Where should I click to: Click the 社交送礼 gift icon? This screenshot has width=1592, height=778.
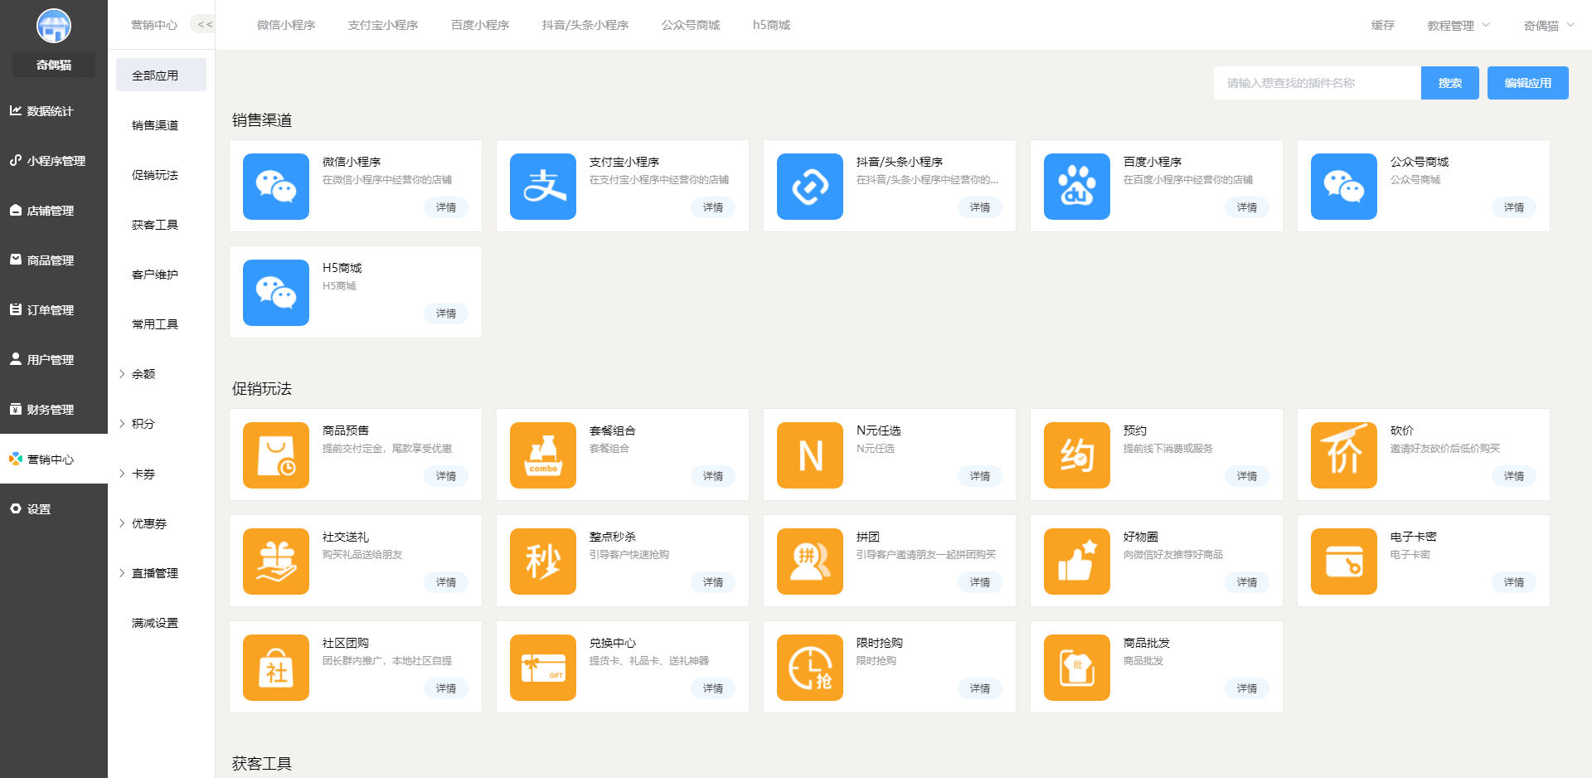(275, 562)
